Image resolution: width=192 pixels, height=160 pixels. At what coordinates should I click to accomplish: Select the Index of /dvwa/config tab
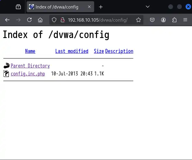click(x=60, y=7)
